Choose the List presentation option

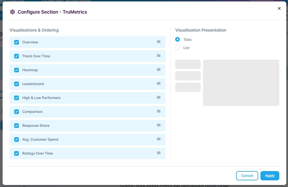pos(177,48)
